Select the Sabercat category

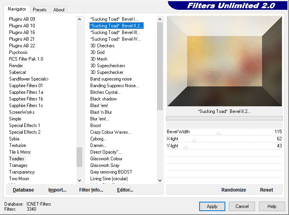click(x=18, y=72)
